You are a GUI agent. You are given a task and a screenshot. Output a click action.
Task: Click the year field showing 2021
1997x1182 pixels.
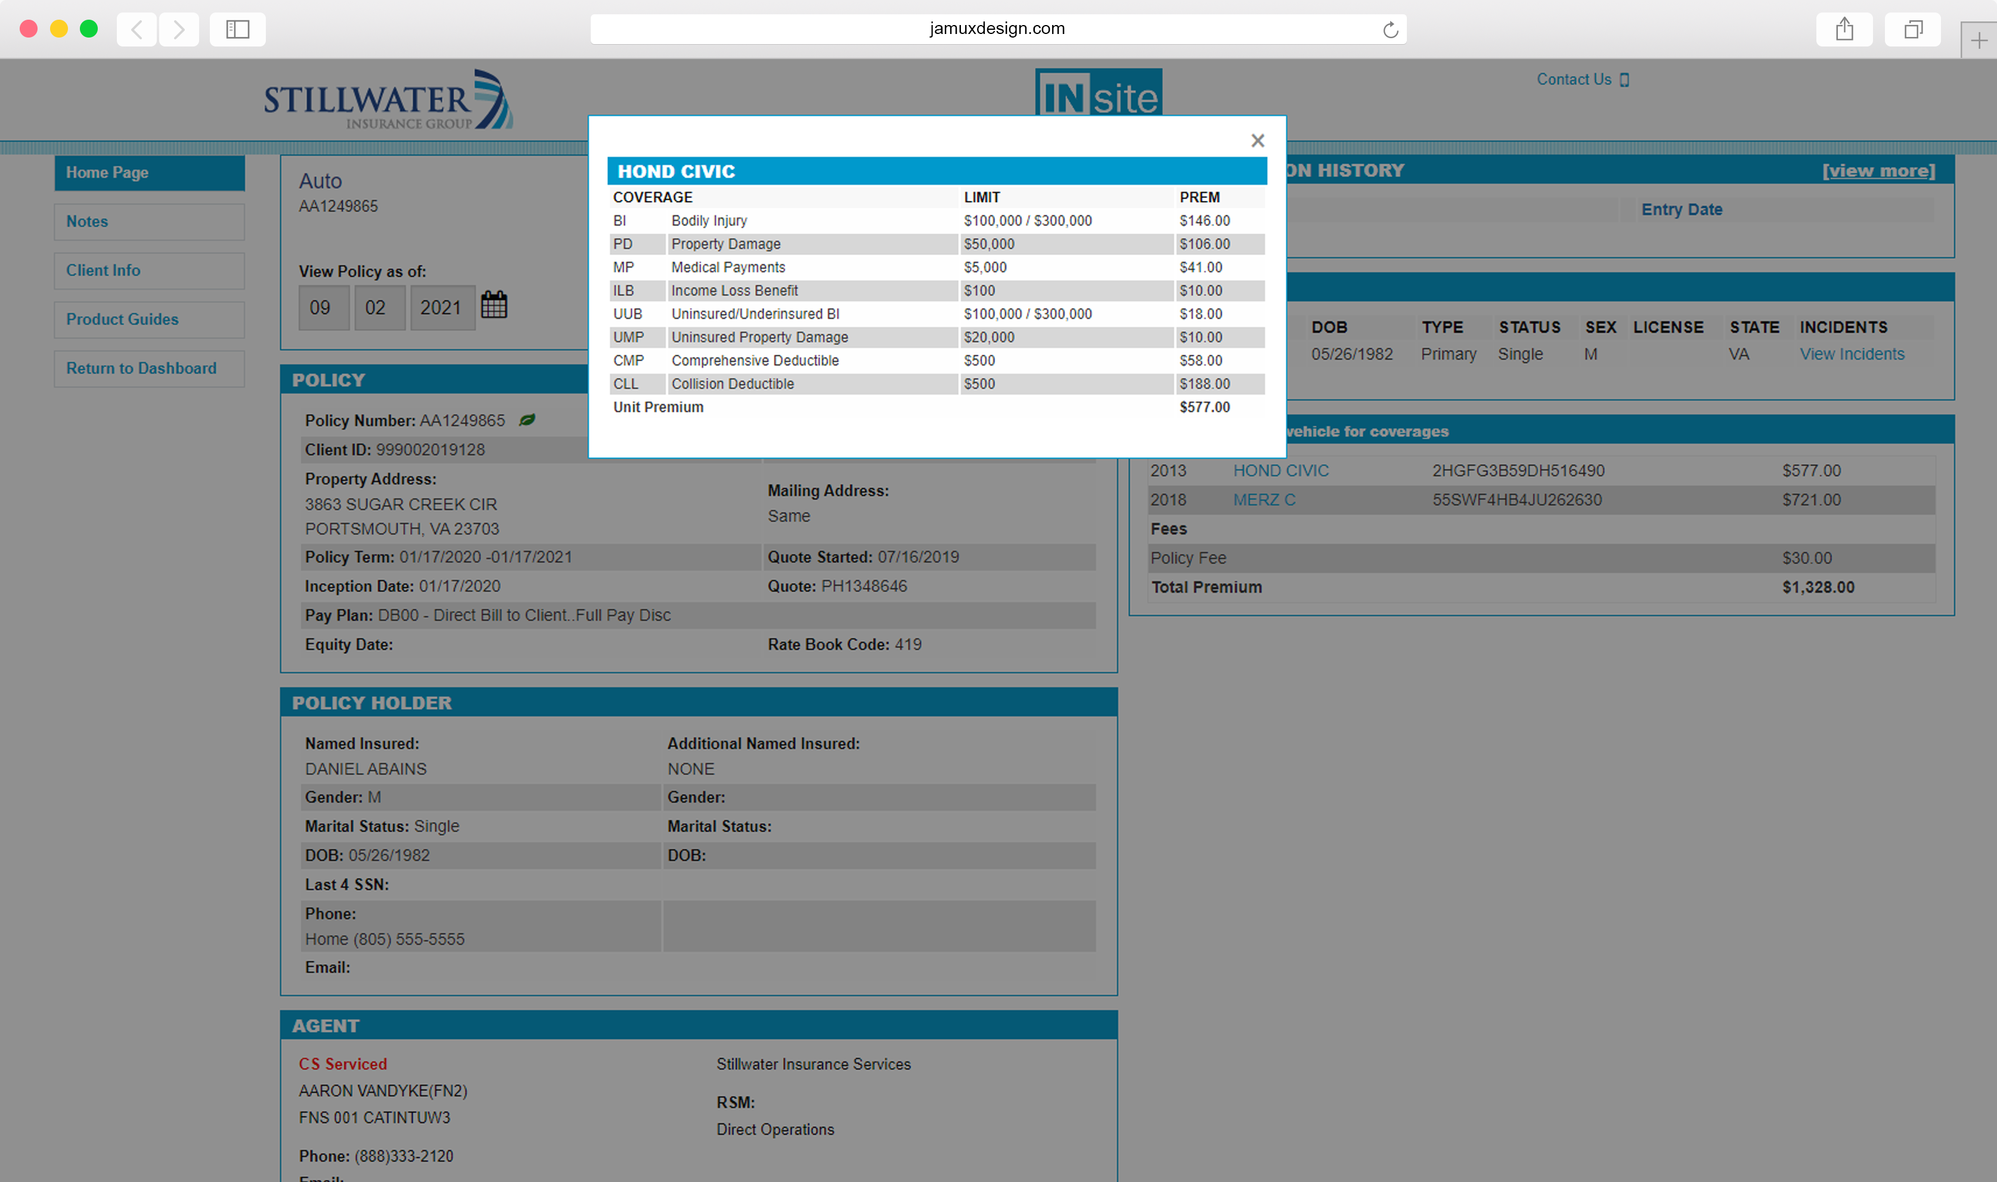(x=442, y=308)
